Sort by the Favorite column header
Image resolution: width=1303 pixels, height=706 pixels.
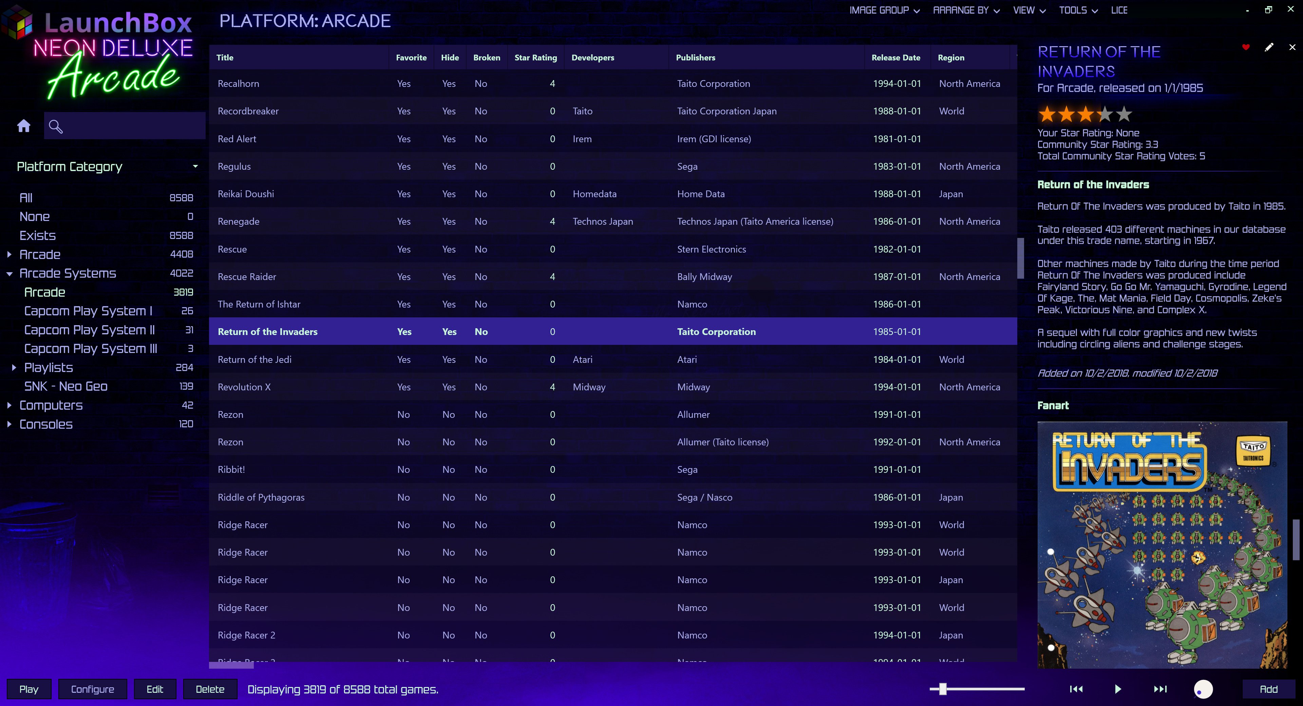(x=411, y=58)
